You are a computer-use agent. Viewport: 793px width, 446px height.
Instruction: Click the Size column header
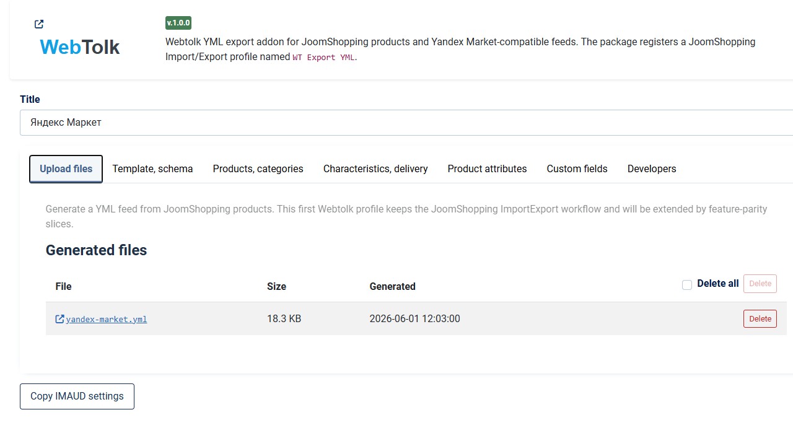(276, 286)
